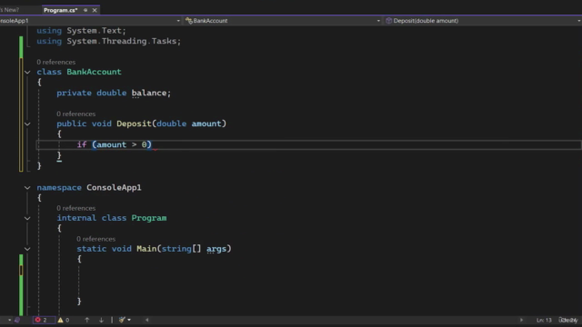Click the ConsoleApp1 namespace name in code
Screen dimensions: 582x327
click(x=114, y=188)
